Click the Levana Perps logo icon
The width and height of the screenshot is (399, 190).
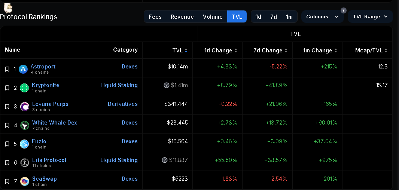pos(25,107)
